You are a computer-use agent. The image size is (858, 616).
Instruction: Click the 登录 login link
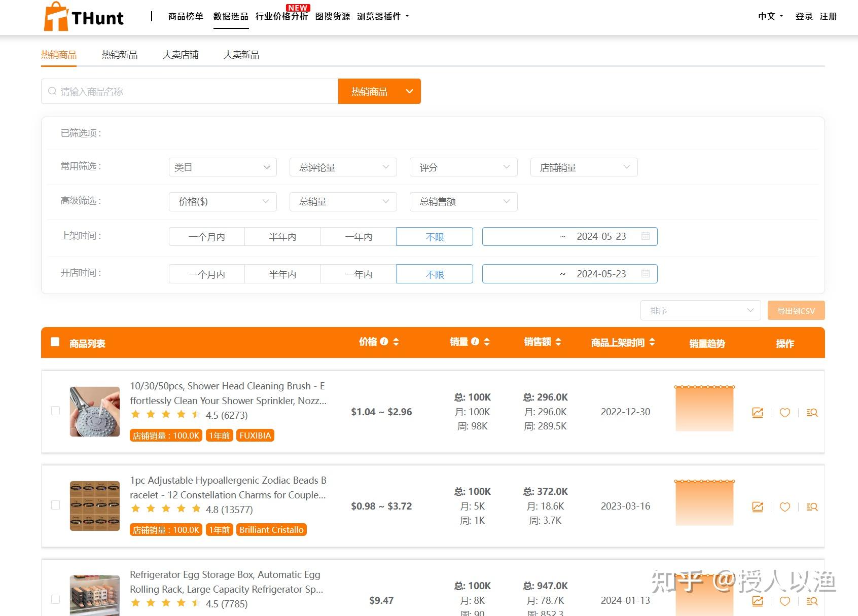point(804,16)
